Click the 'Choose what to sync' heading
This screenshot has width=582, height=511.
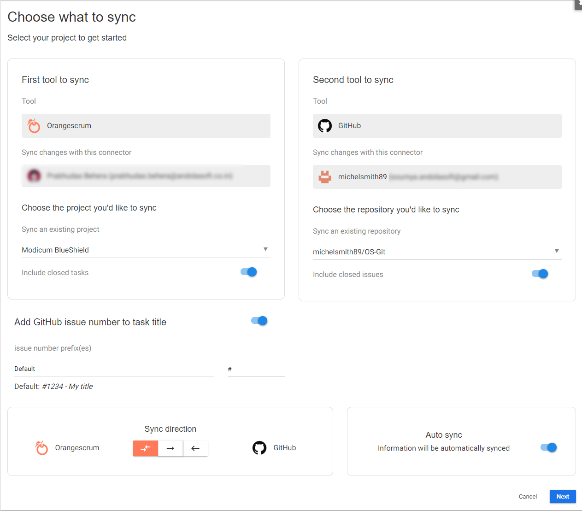[72, 17]
